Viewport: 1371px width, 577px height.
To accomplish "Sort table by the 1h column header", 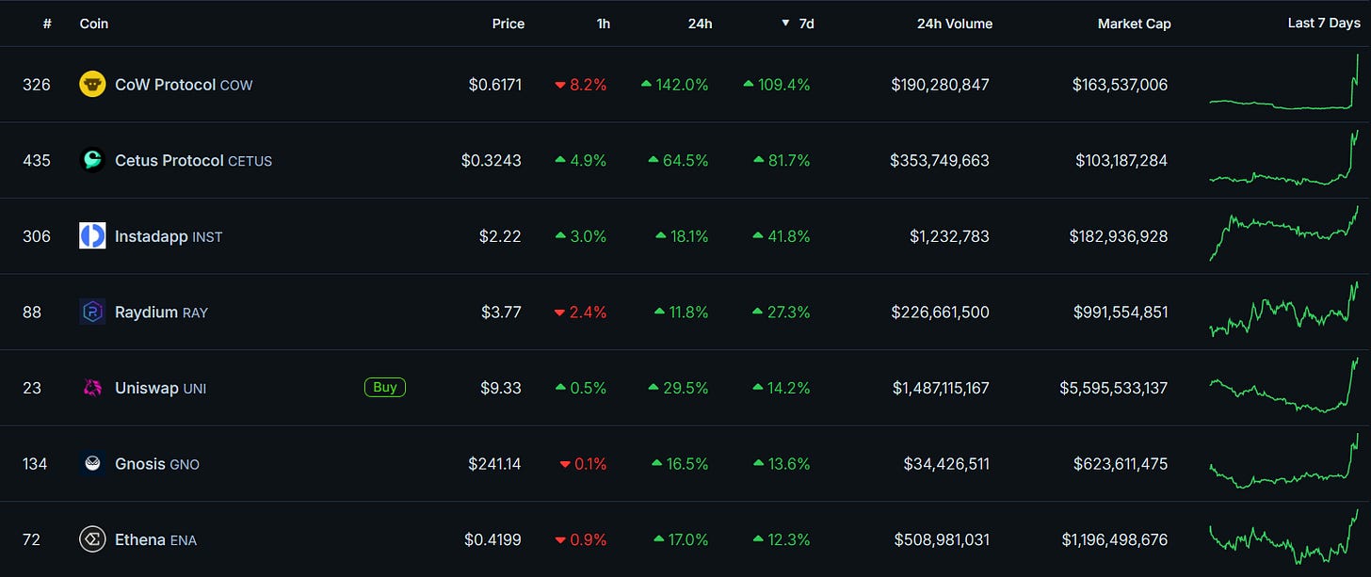I will [604, 24].
